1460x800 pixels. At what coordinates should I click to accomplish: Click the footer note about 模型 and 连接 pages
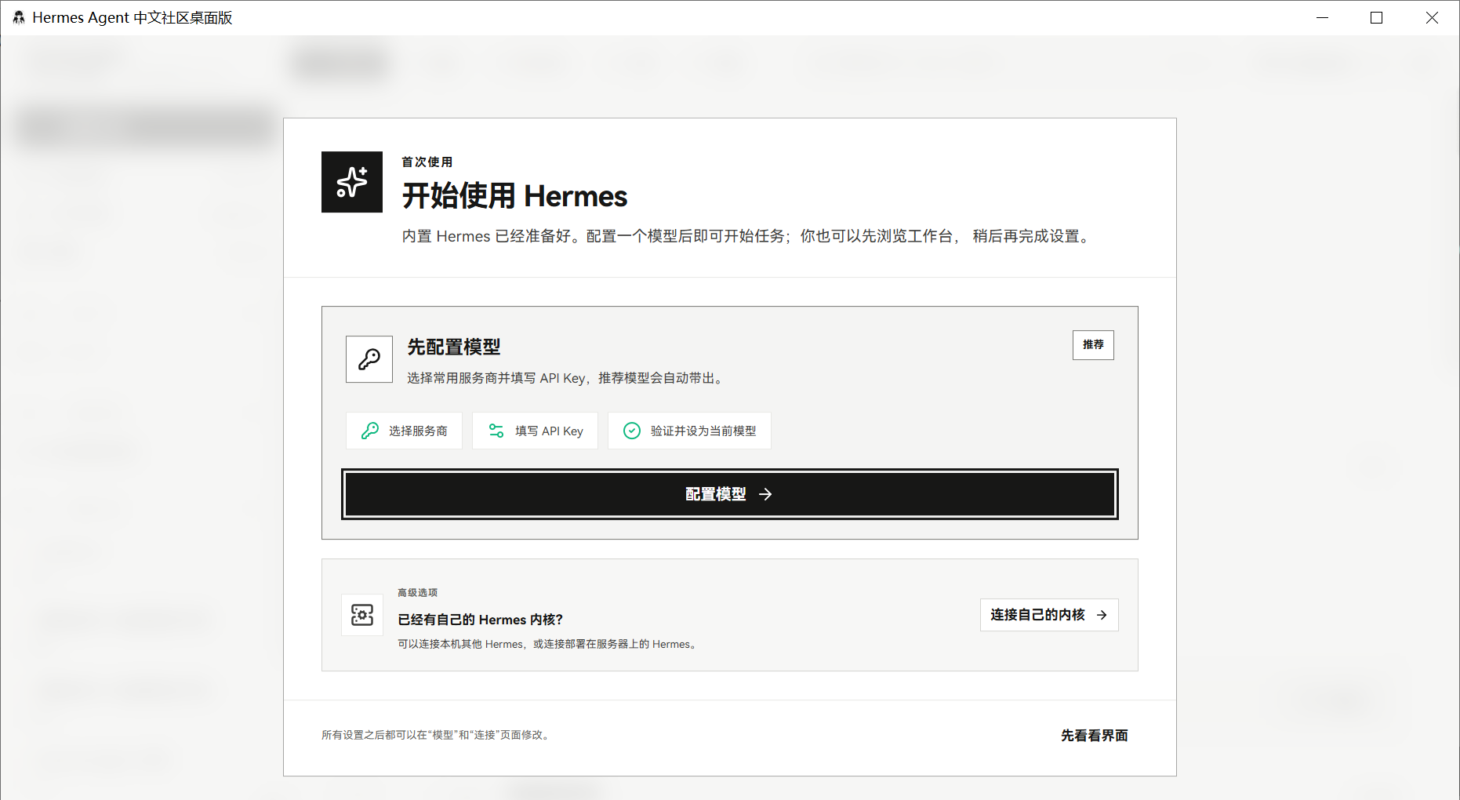(437, 735)
